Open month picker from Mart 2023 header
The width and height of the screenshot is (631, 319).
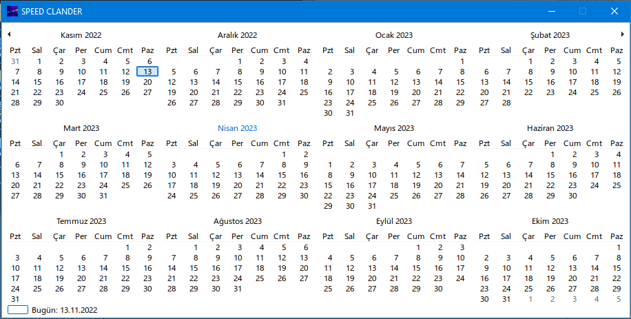(81, 128)
